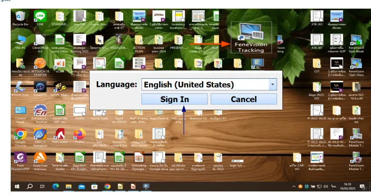Select the ODOO desktop file
Image resolution: width=371 pixels, height=194 pixels.
point(79,113)
